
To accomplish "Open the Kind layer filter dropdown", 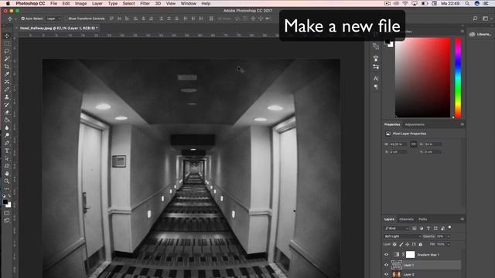I will 397,229.
